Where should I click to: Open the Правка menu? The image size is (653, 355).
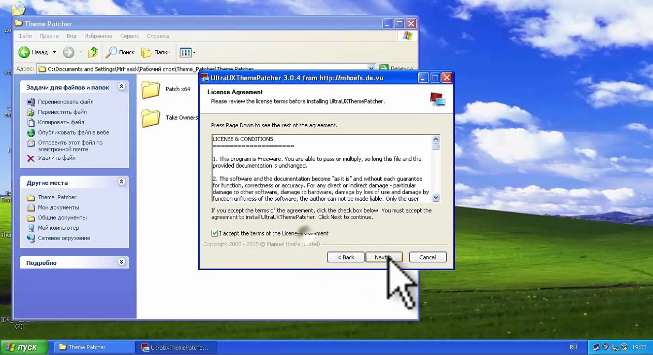point(49,36)
